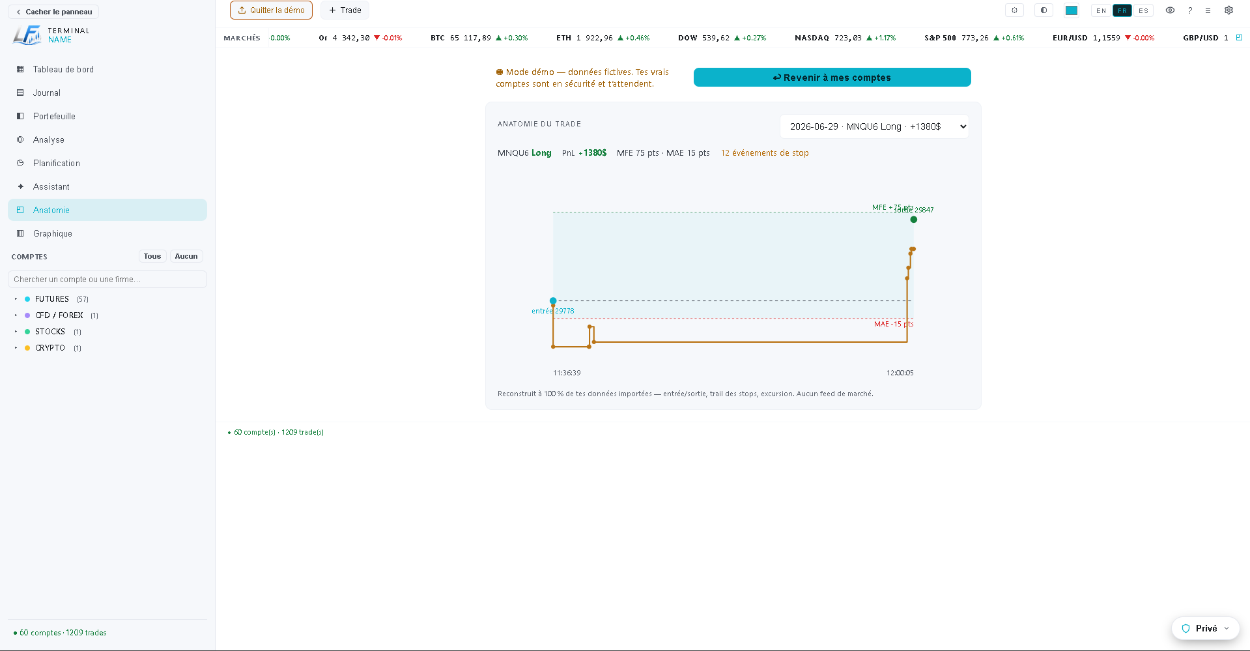This screenshot has height=651, width=1250.
Task: Open the settings gear icon
Action: tap(1229, 10)
